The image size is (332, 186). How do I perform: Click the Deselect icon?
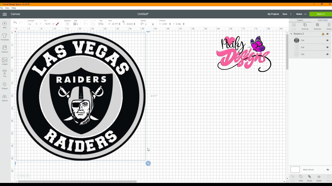point(67,24)
